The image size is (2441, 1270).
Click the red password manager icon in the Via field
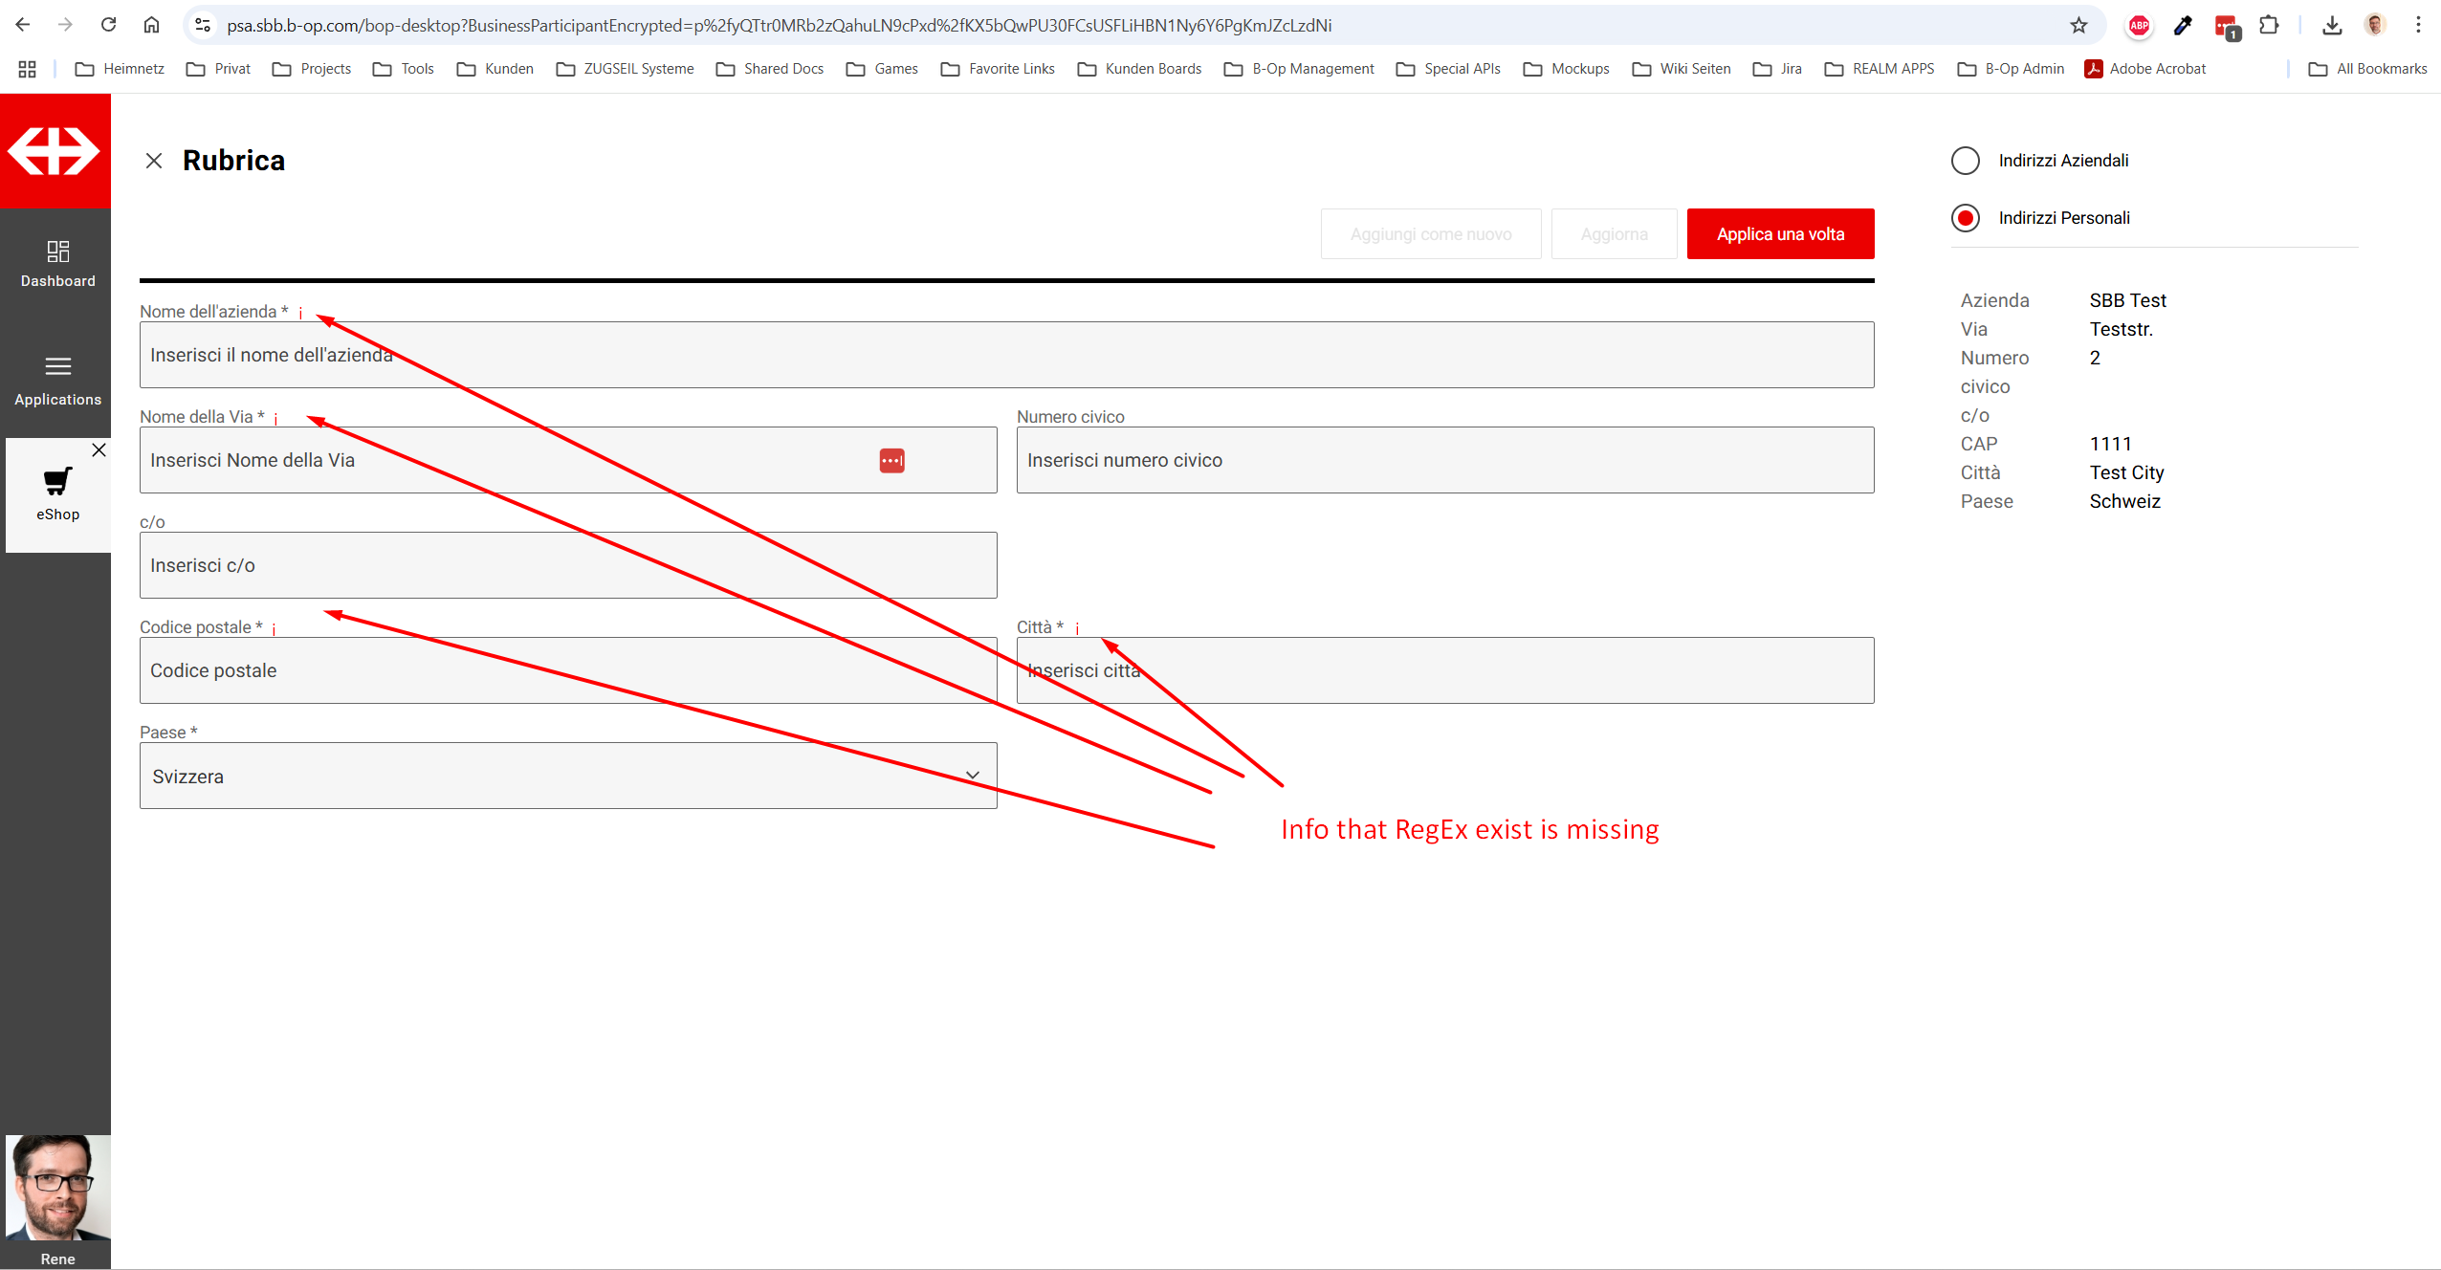tap(891, 461)
